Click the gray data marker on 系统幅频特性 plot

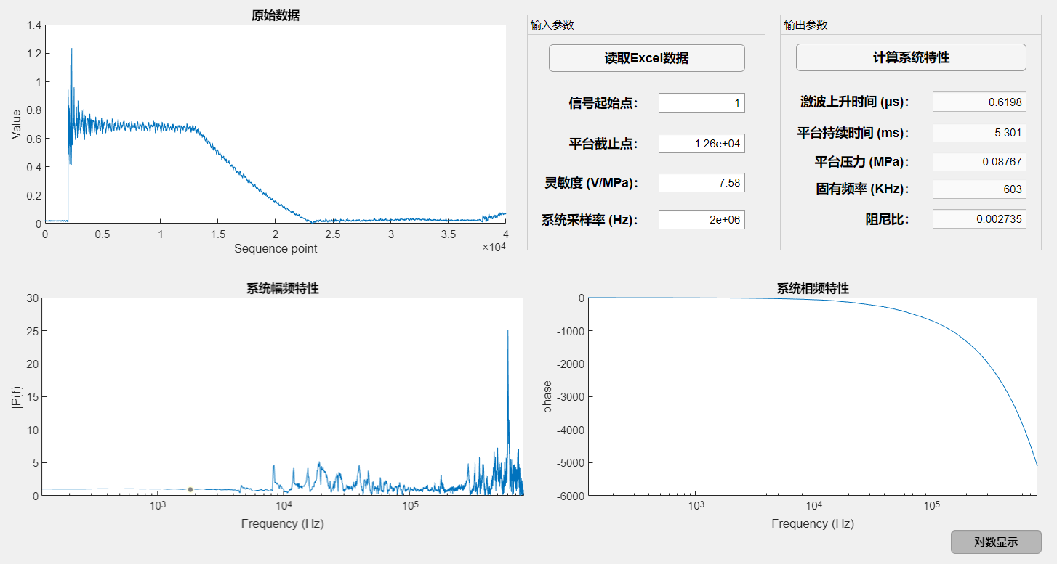coord(190,489)
